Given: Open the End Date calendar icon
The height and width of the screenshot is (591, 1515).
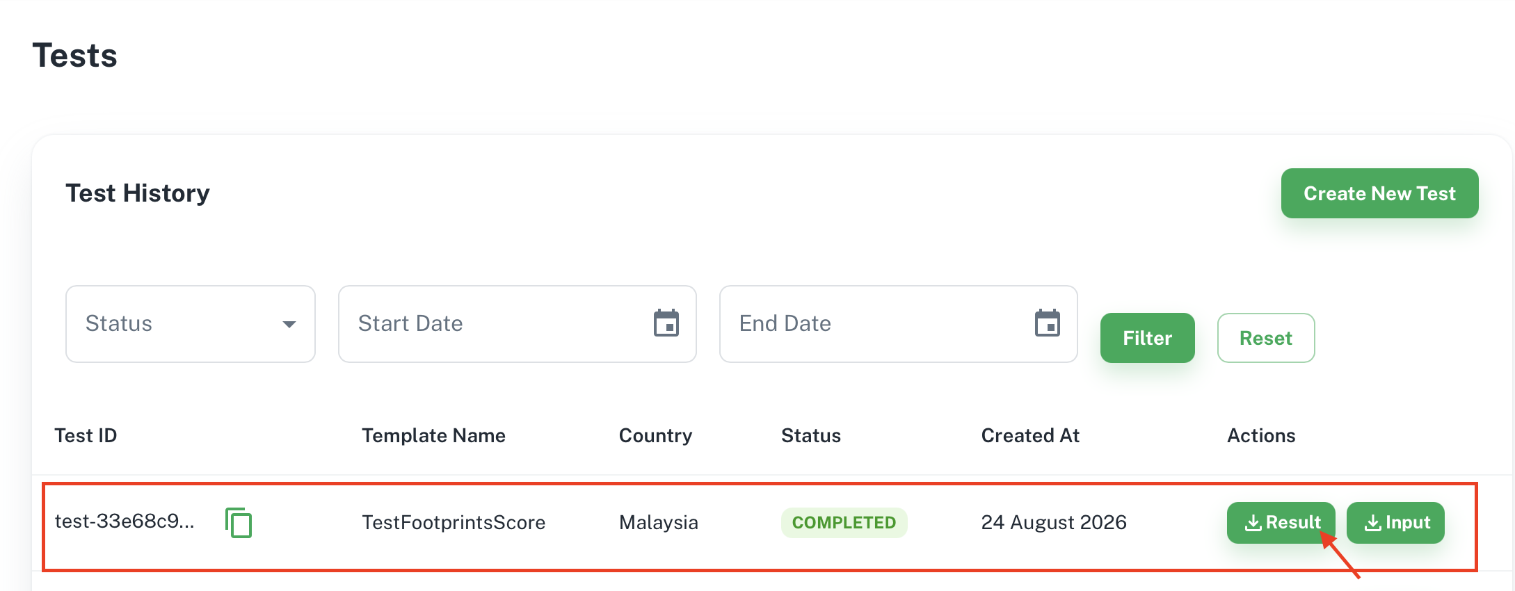Looking at the screenshot, I should pos(1048,323).
